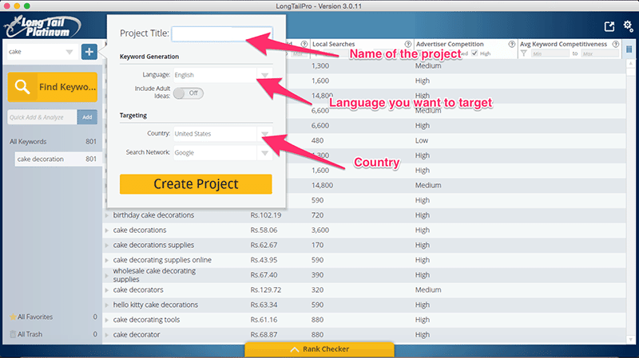The width and height of the screenshot is (639, 358).
Task: Sort by Avg Keyword Competitiveness header
Action: pyautogui.click(x=563, y=44)
